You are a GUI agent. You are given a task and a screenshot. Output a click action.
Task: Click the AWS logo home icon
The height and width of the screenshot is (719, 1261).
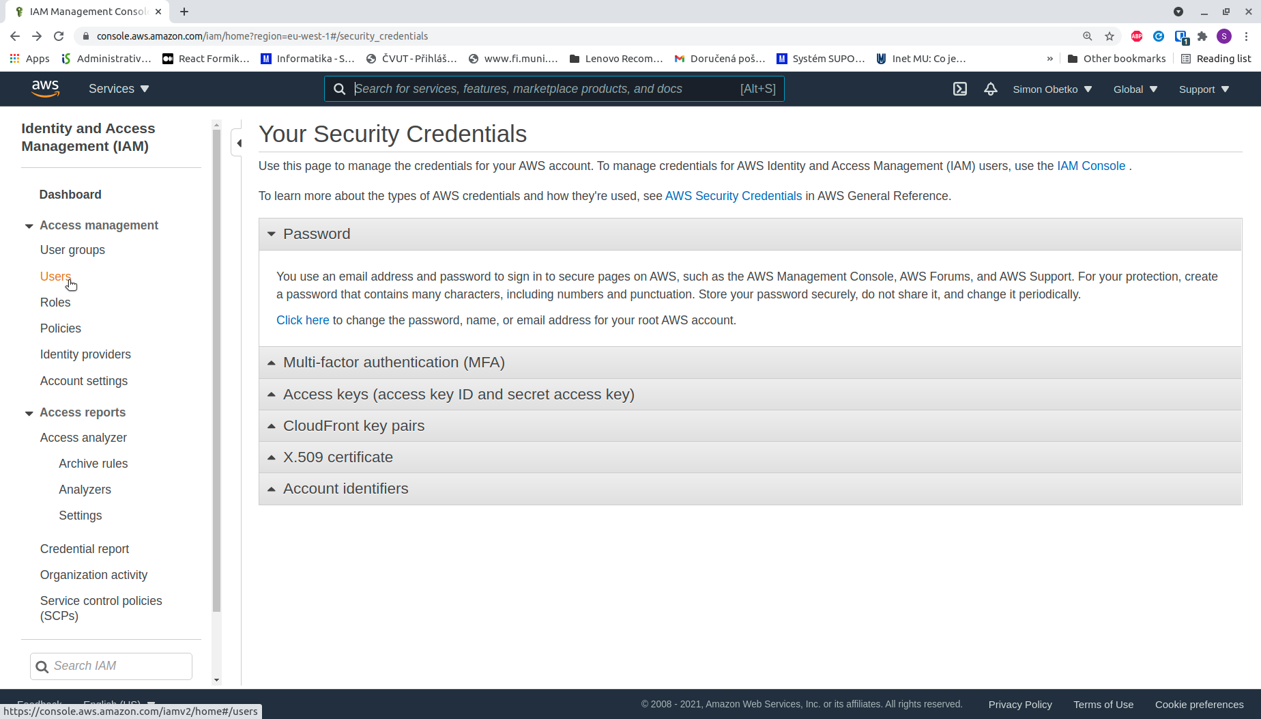(x=46, y=89)
